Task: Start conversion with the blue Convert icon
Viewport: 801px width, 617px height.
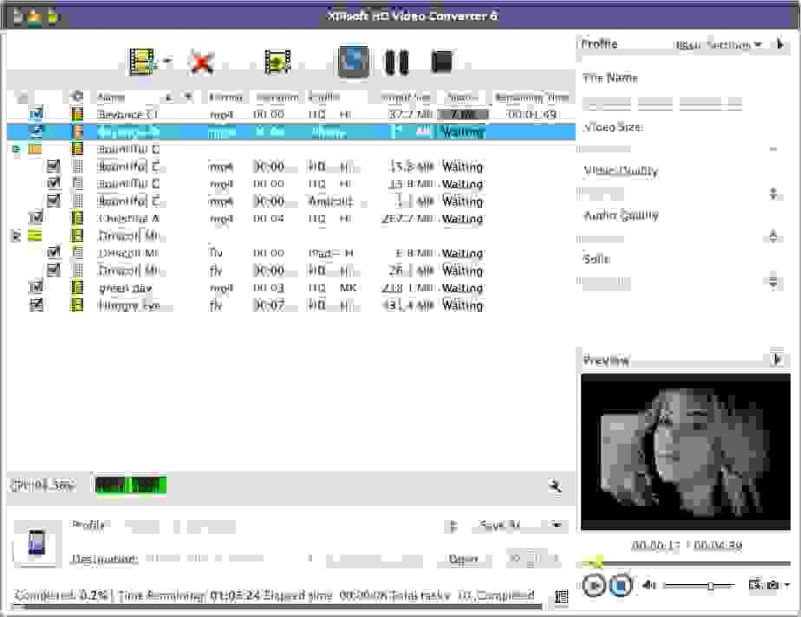Action: (x=353, y=61)
